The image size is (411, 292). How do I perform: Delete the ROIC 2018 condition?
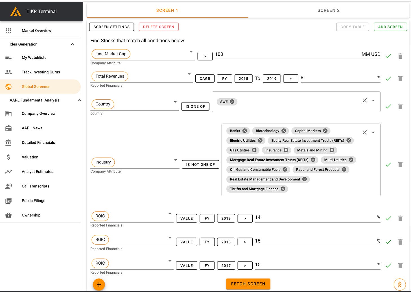click(x=400, y=242)
